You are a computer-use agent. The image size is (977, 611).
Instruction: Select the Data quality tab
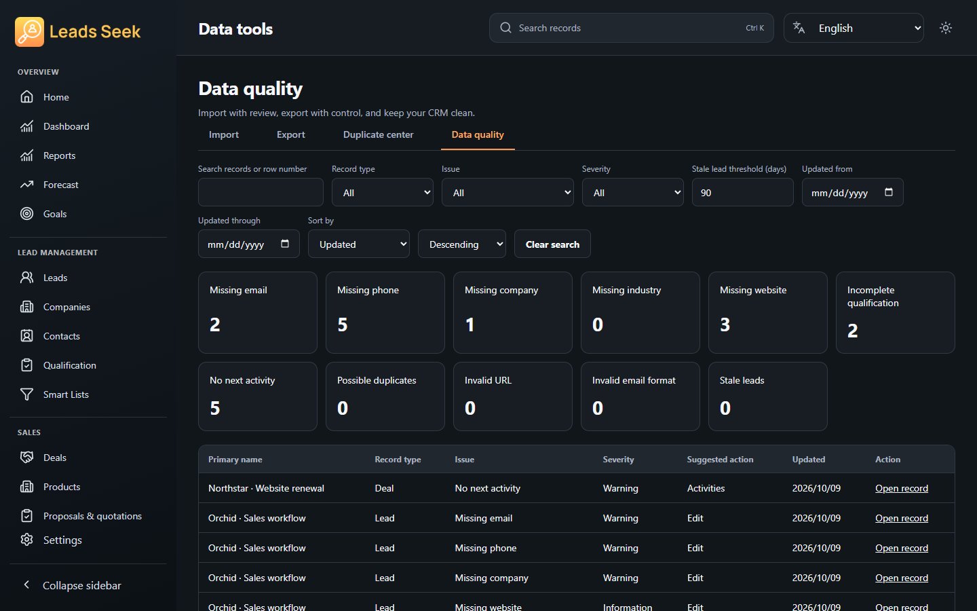pyautogui.click(x=478, y=135)
